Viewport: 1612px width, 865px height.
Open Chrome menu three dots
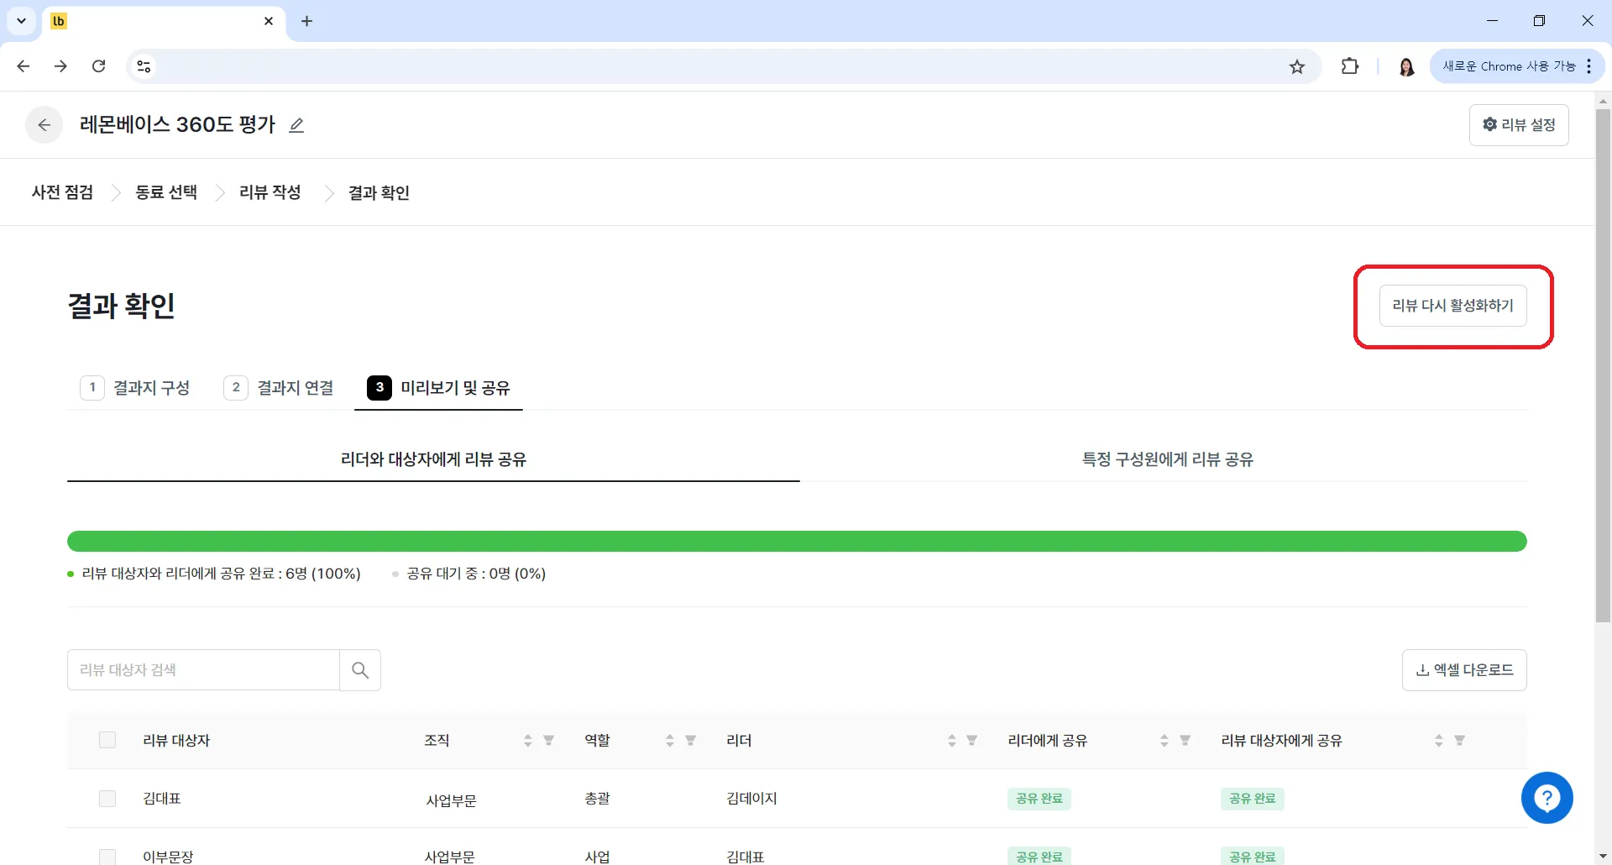click(x=1589, y=66)
